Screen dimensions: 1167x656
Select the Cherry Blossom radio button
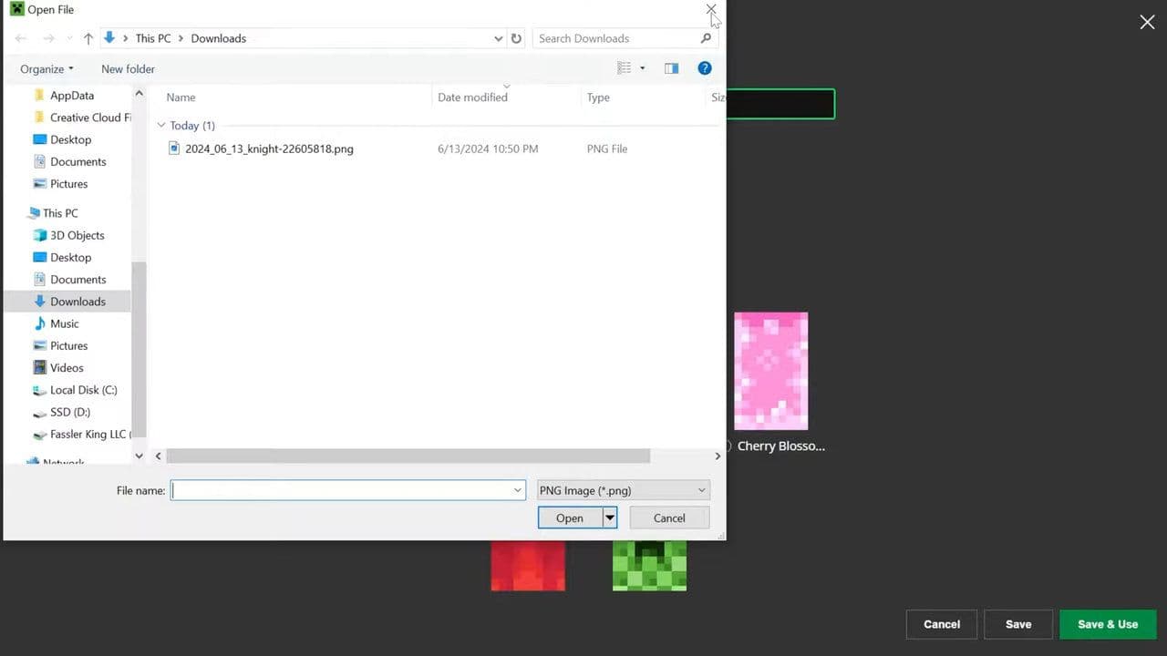pyautogui.click(x=727, y=446)
